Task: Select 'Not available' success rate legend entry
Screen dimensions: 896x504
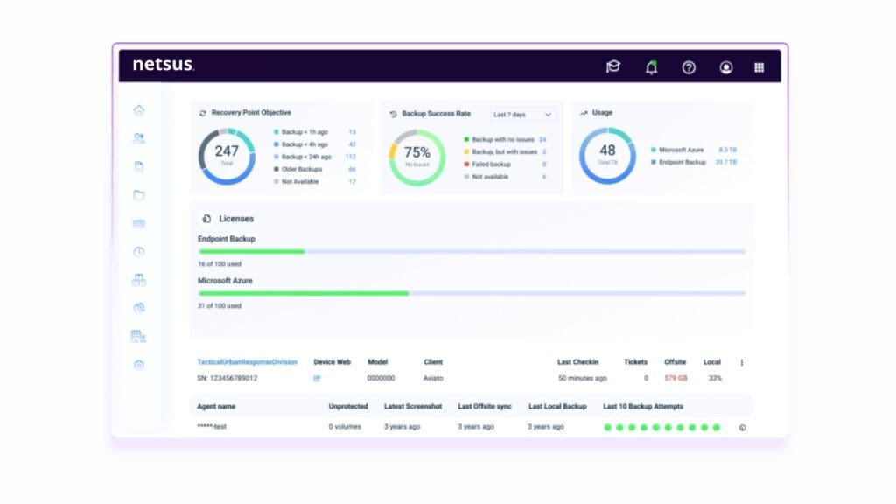Action: coord(505,177)
